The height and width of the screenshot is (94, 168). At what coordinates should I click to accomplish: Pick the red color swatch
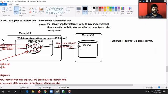click(x=102, y=8)
